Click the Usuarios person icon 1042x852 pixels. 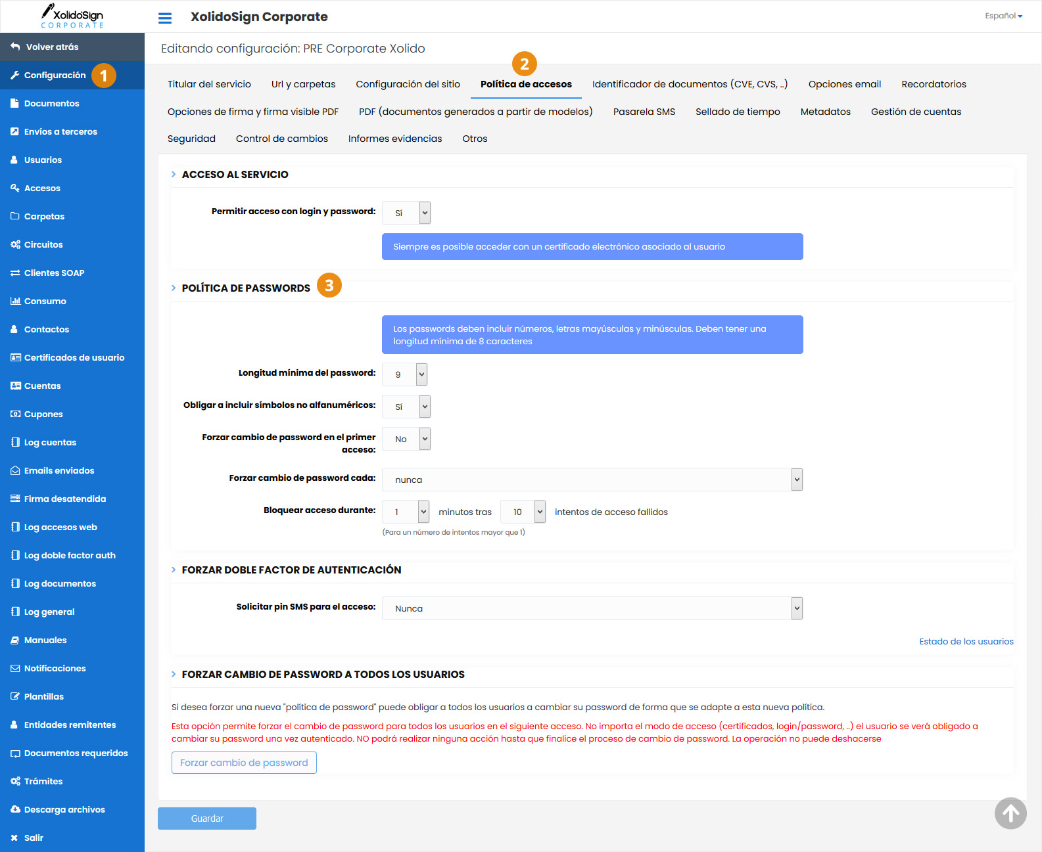click(x=14, y=160)
